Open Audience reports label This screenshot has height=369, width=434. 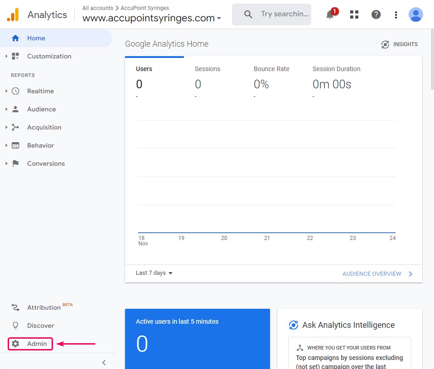42,109
